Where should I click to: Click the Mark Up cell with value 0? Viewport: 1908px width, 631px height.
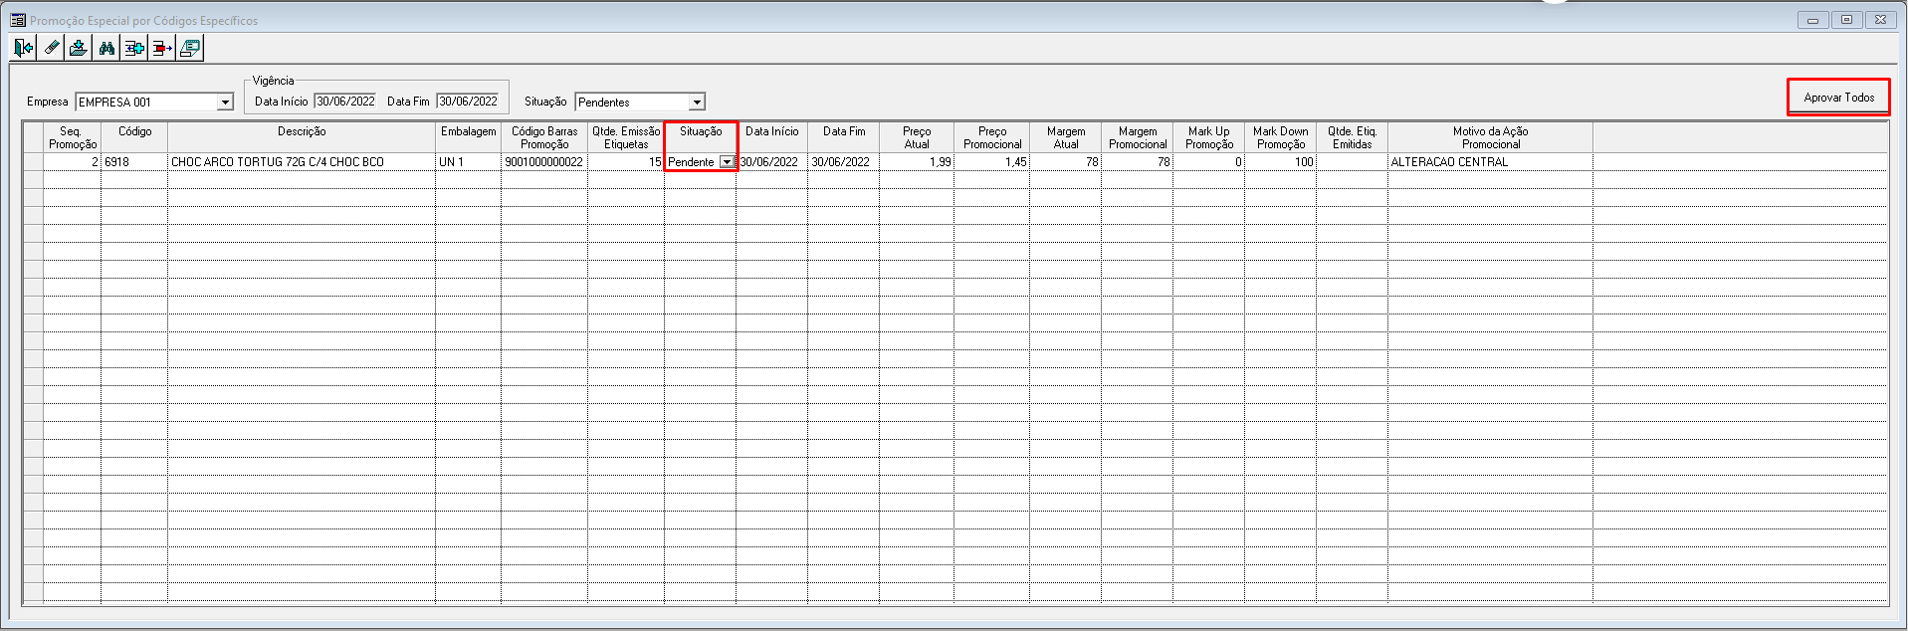point(1209,161)
